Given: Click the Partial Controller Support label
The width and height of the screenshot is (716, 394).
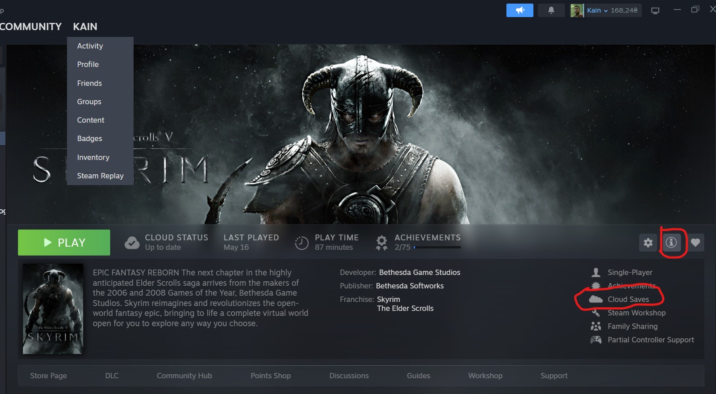Looking at the screenshot, I should click(651, 340).
